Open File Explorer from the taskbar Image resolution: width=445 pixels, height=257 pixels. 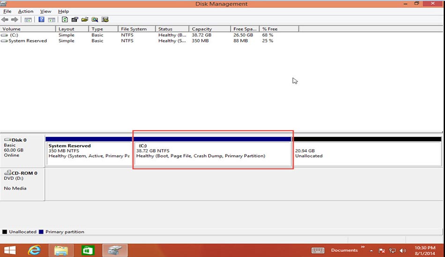(x=61, y=250)
